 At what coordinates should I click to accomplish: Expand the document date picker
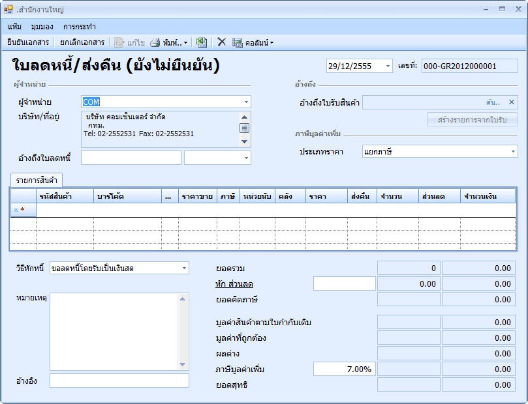(x=388, y=66)
